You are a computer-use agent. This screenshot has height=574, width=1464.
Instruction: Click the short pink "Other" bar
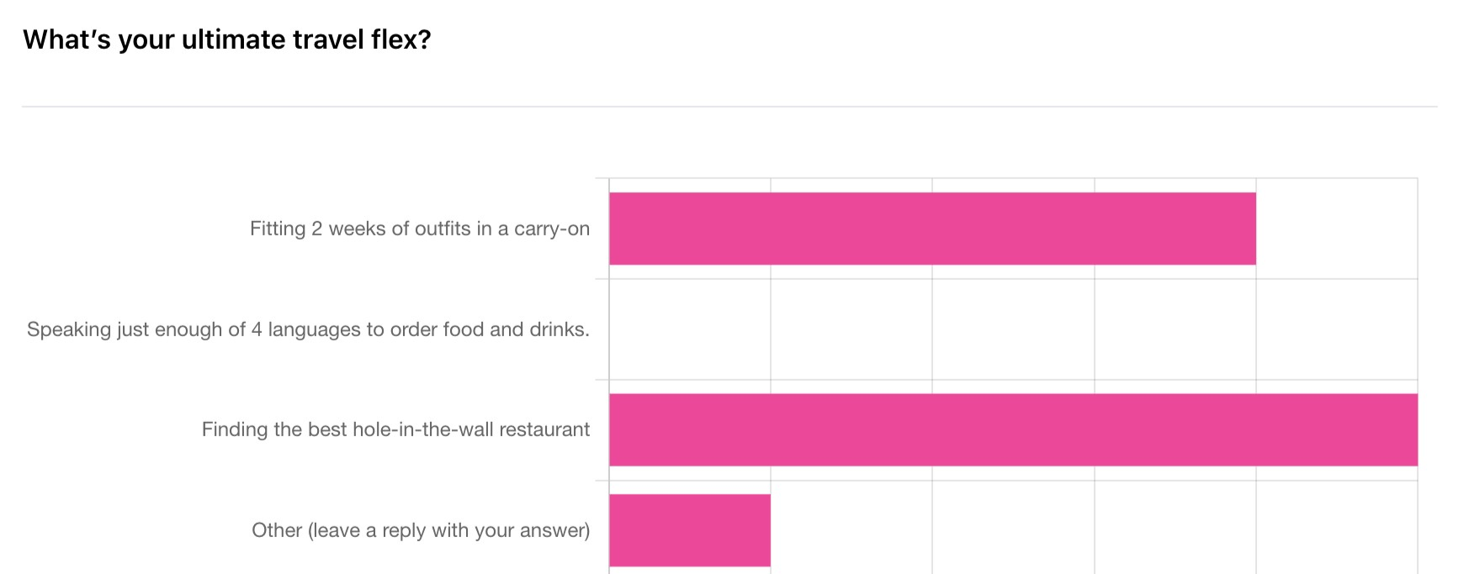[689, 530]
